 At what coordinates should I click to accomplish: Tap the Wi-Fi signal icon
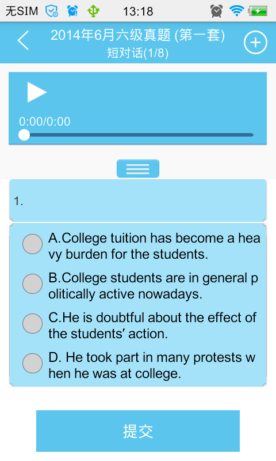tap(236, 11)
